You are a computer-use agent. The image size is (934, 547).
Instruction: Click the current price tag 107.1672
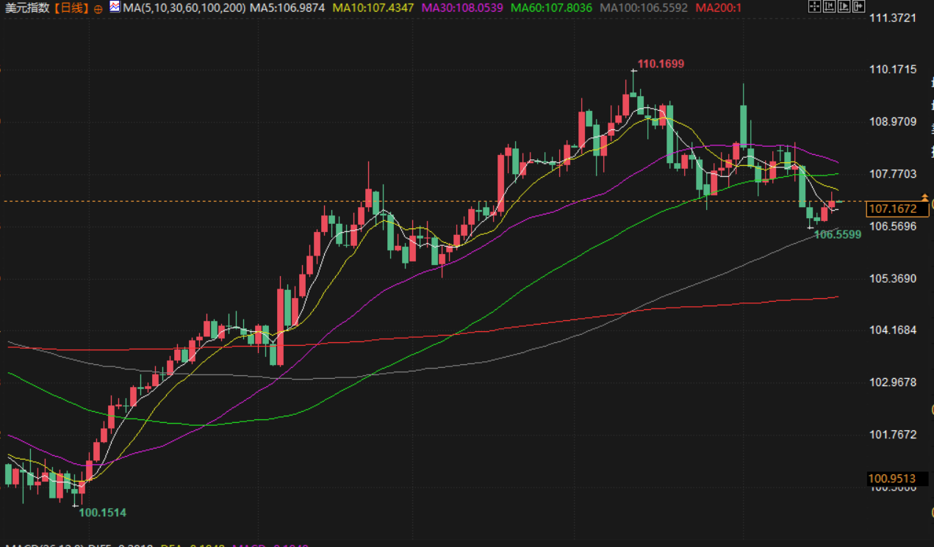(x=892, y=209)
